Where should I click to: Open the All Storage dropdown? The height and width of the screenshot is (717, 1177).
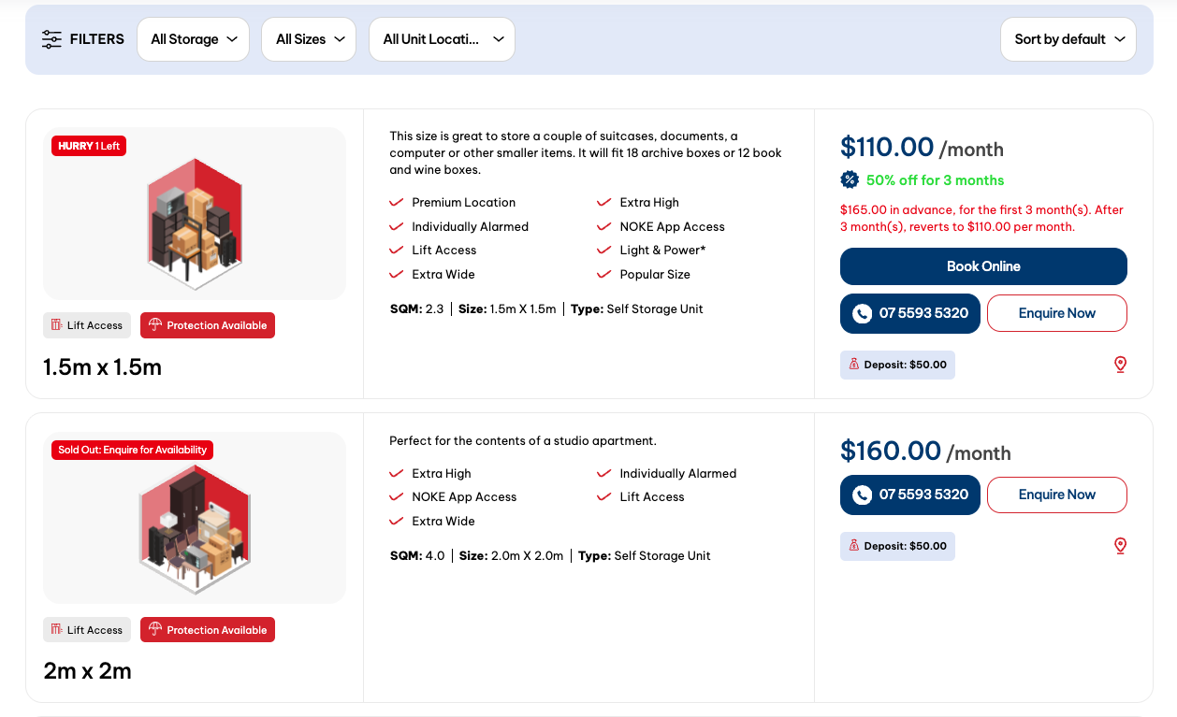(194, 39)
